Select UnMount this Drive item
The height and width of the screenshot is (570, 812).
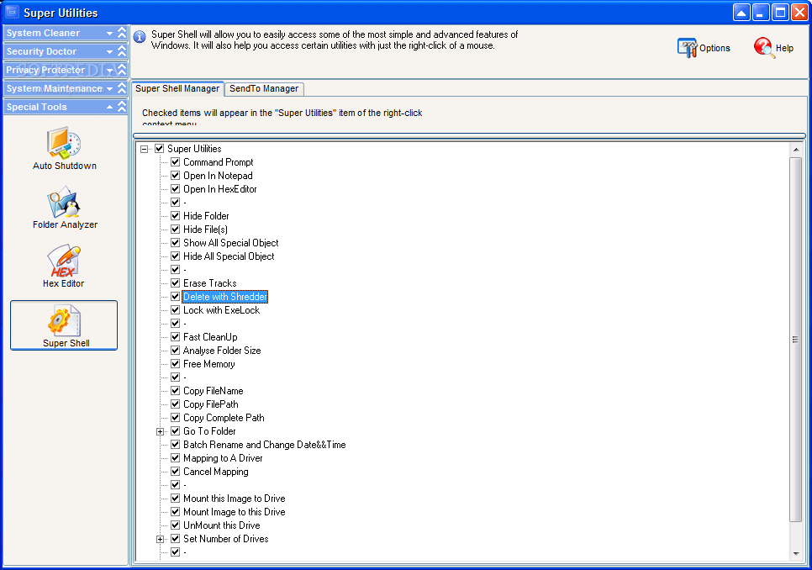point(222,525)
